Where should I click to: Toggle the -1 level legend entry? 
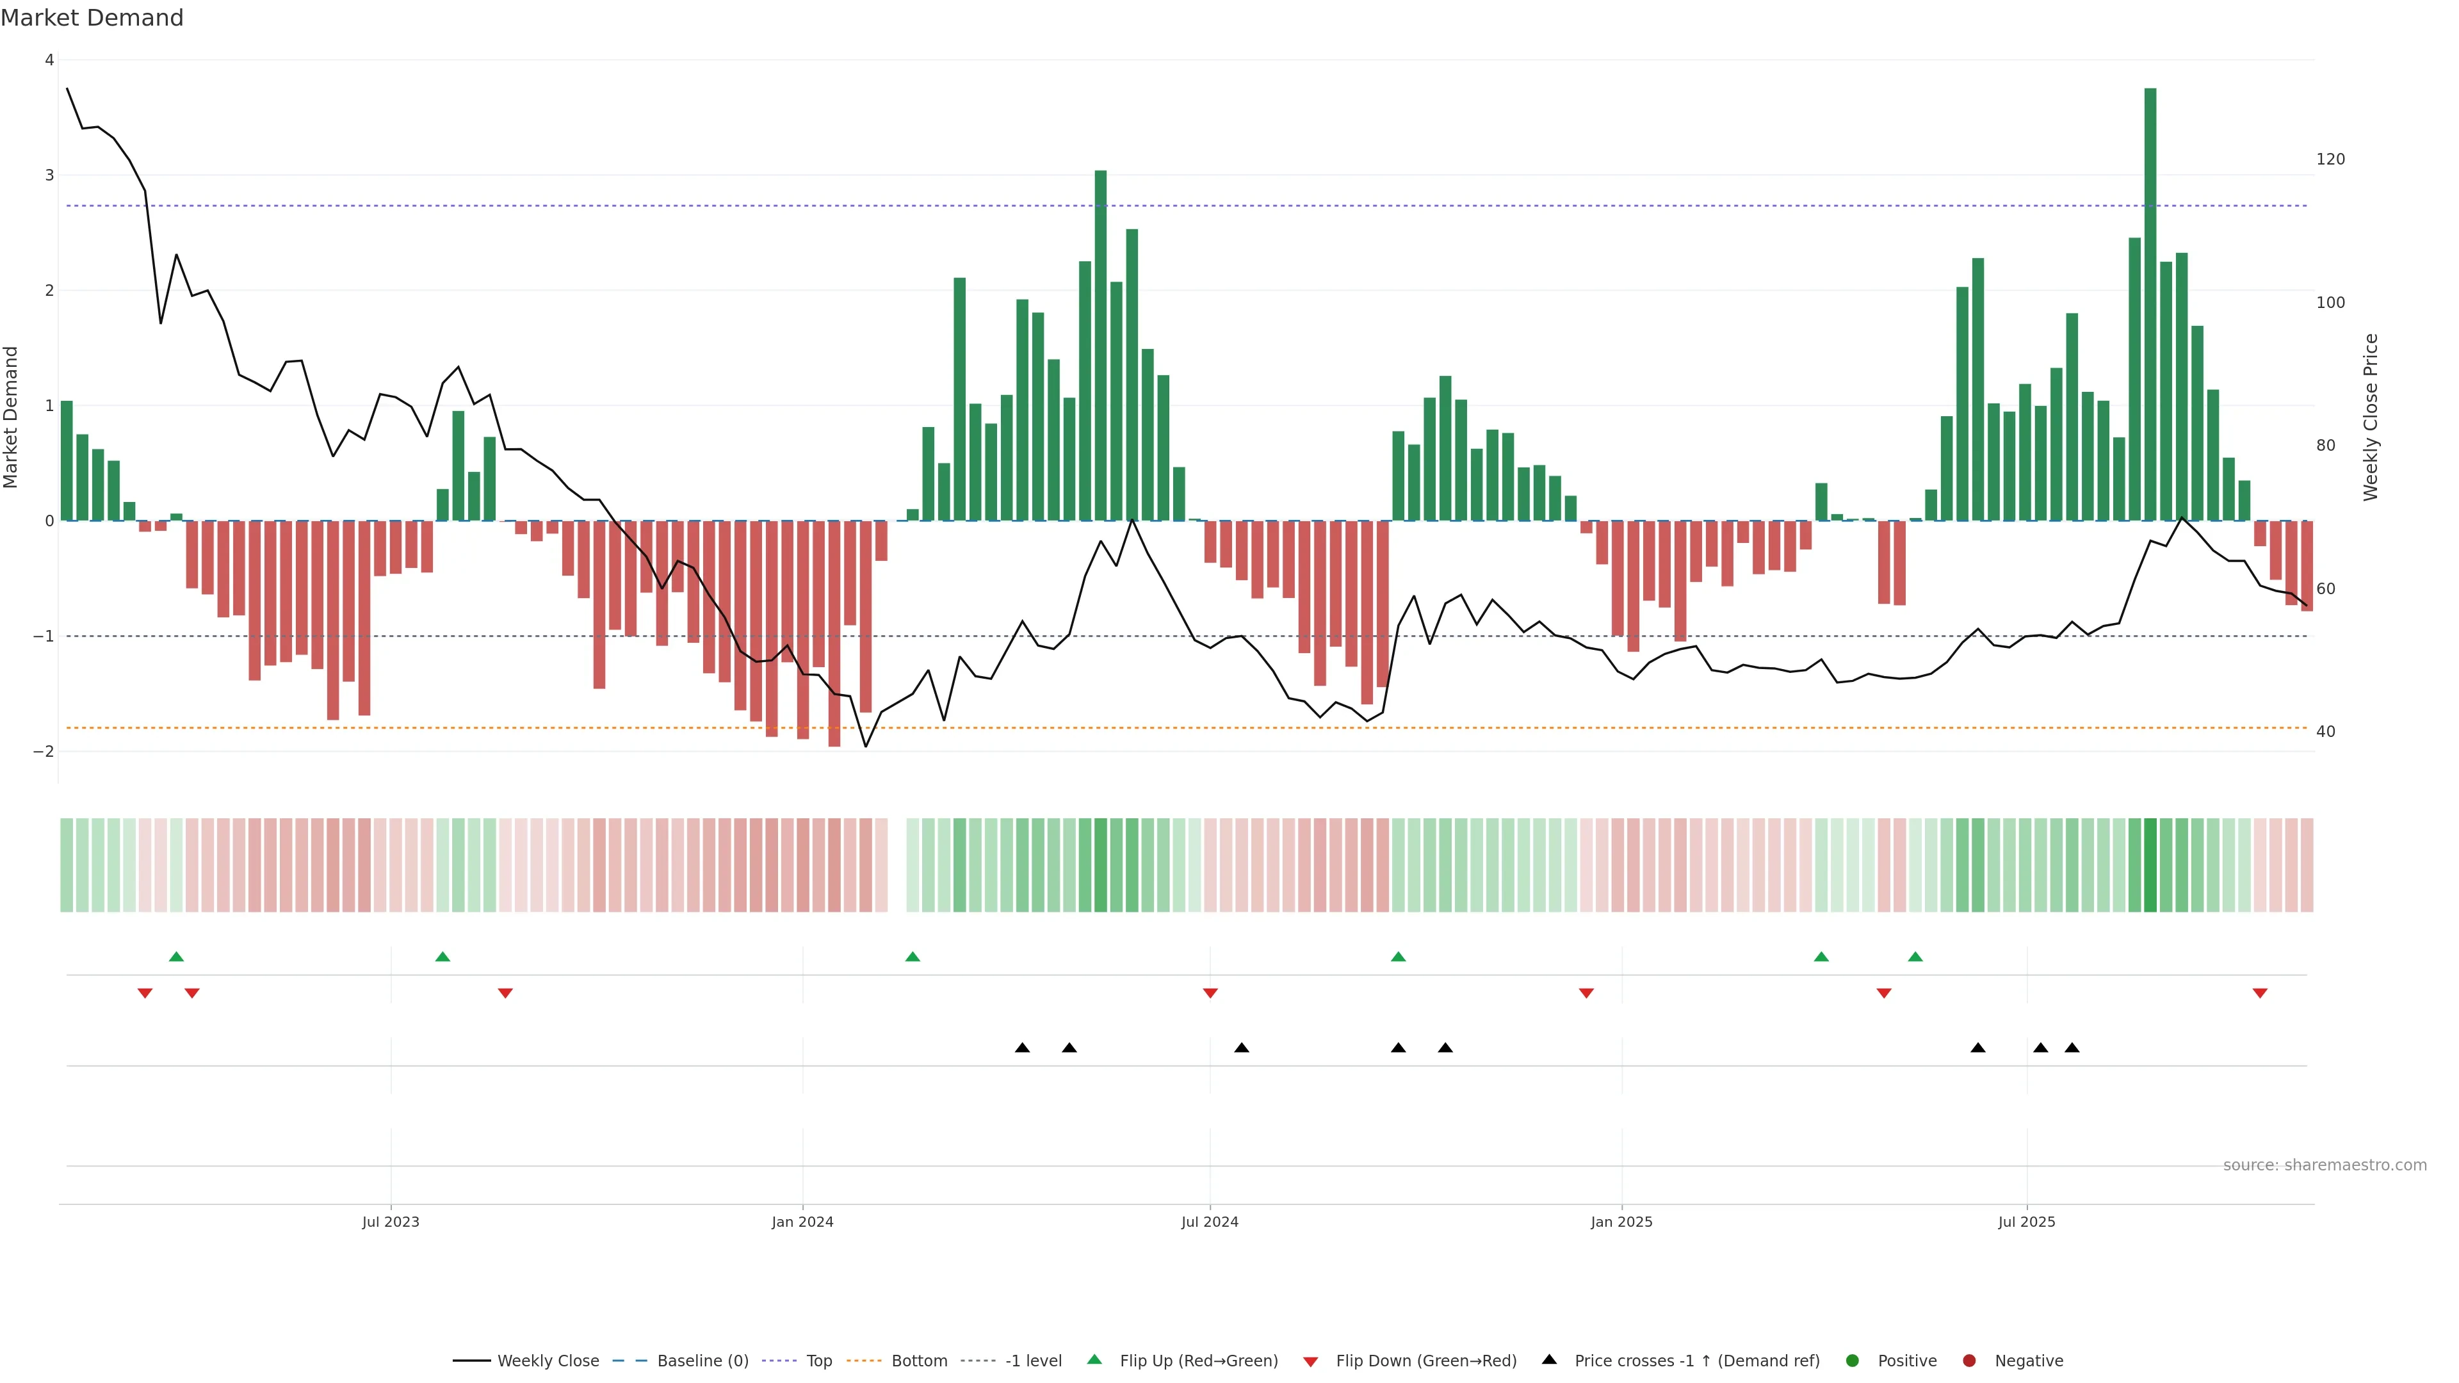[1033, 1360]
